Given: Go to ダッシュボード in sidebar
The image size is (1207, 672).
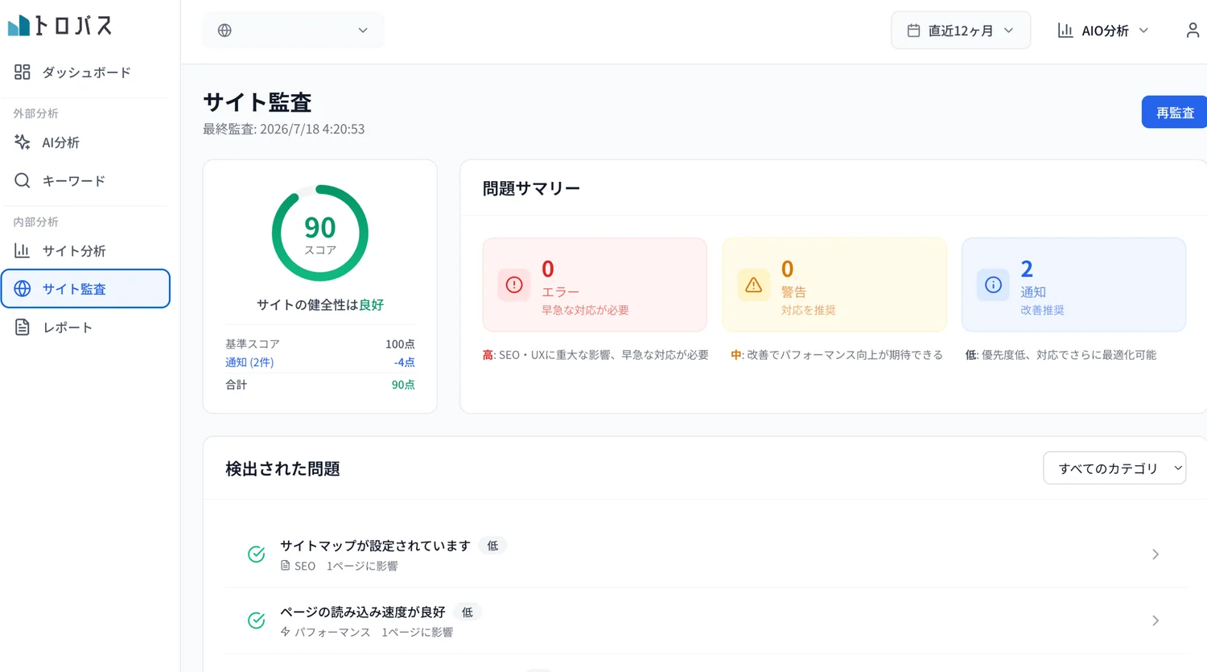Looking at the screenshot, I should click(86, 72).
